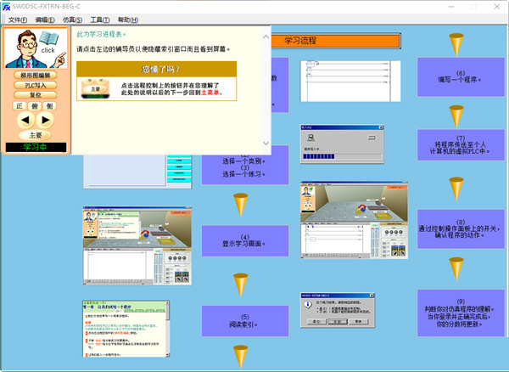Image resolution: width=509 pixels, height=372 pixels.
Task: Select the 侧 side view button
Action: [50, 106]
